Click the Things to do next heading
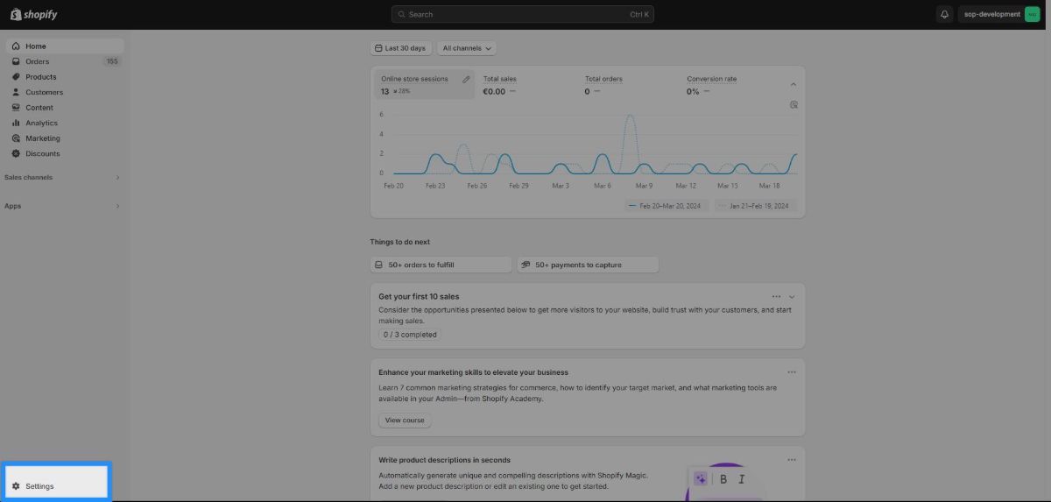 pos(400,242)
